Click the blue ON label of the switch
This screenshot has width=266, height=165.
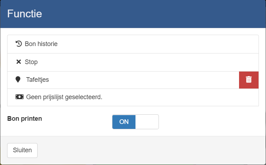click(124, 122)
